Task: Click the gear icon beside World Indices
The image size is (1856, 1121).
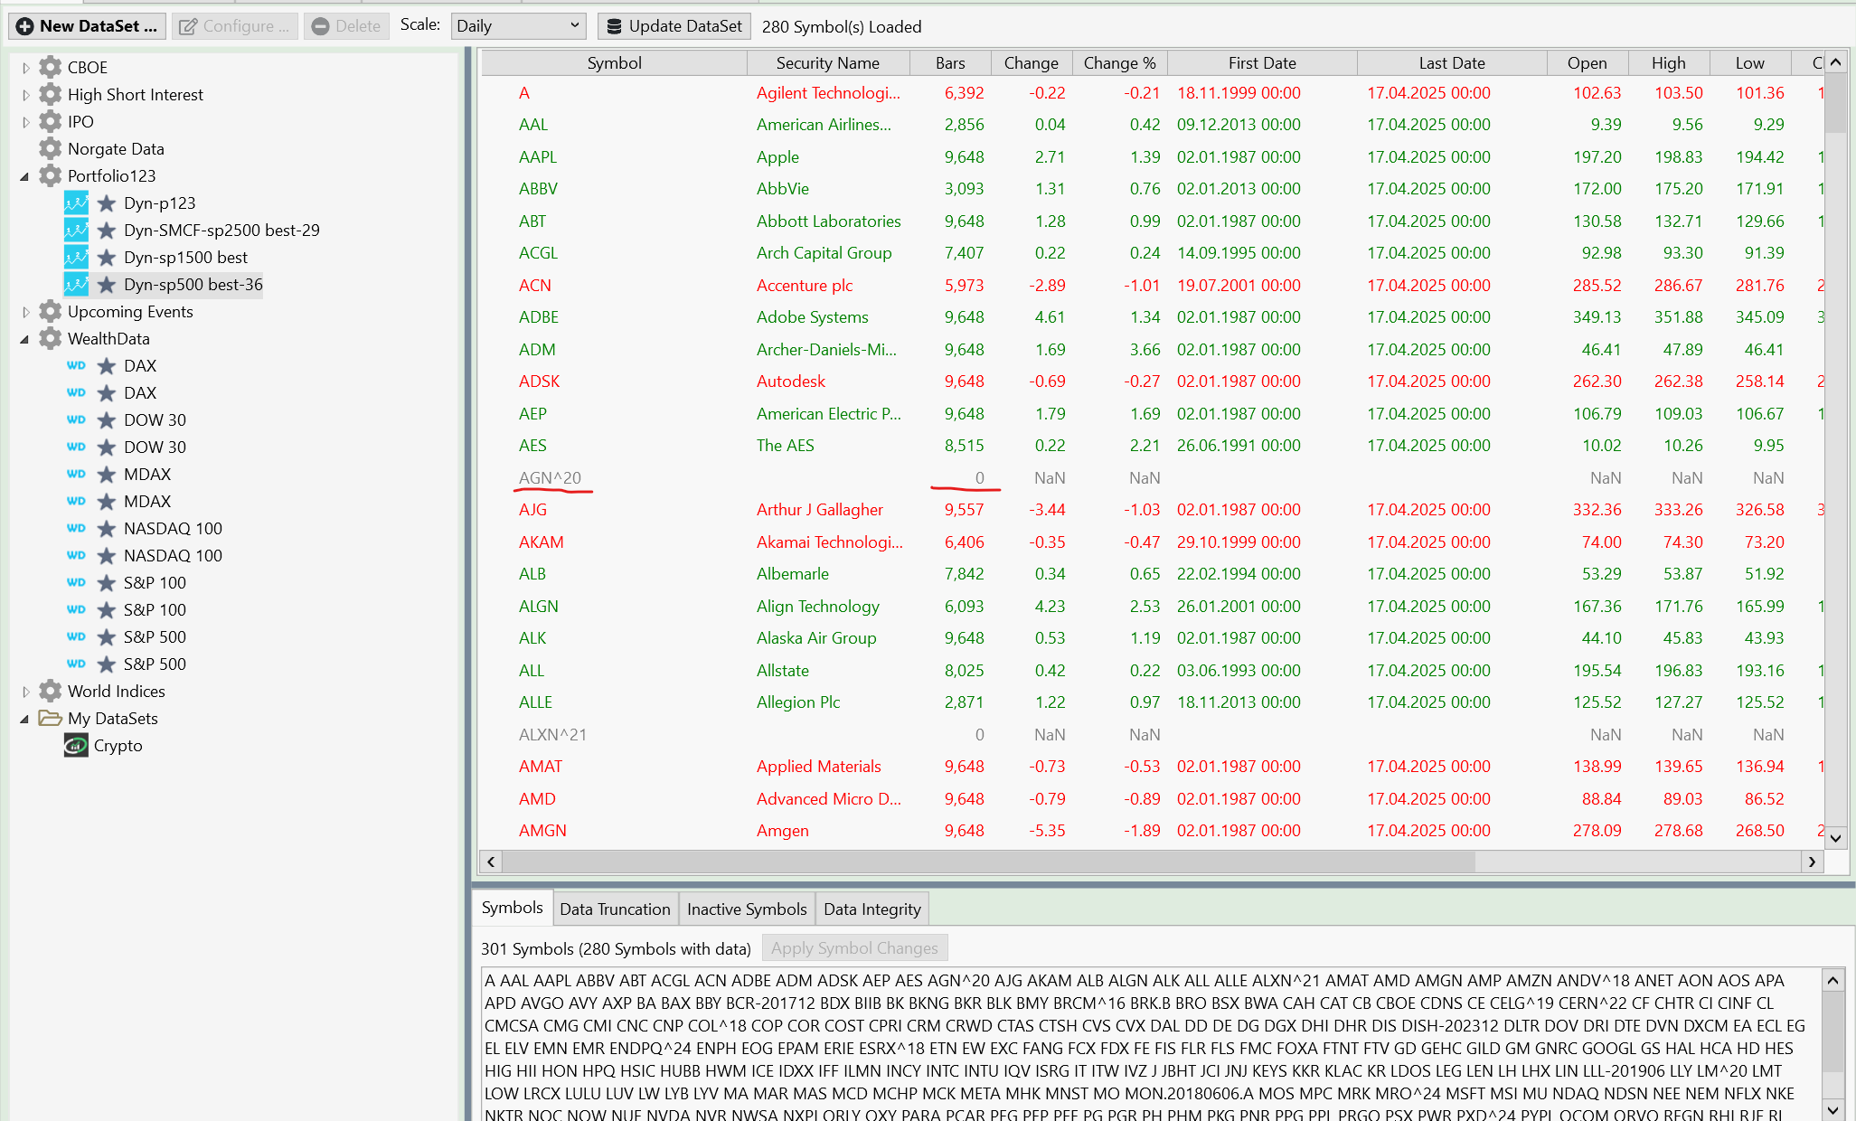Action: (51, 692)
